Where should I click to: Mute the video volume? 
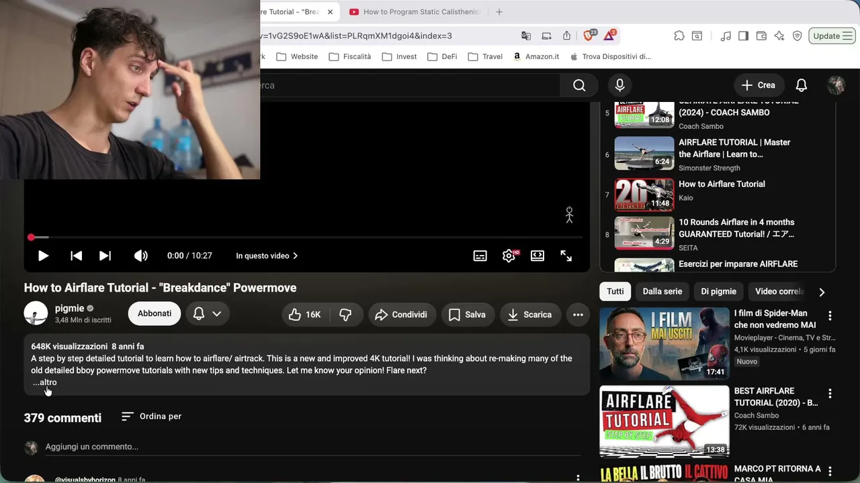click(x=141, y=256)
